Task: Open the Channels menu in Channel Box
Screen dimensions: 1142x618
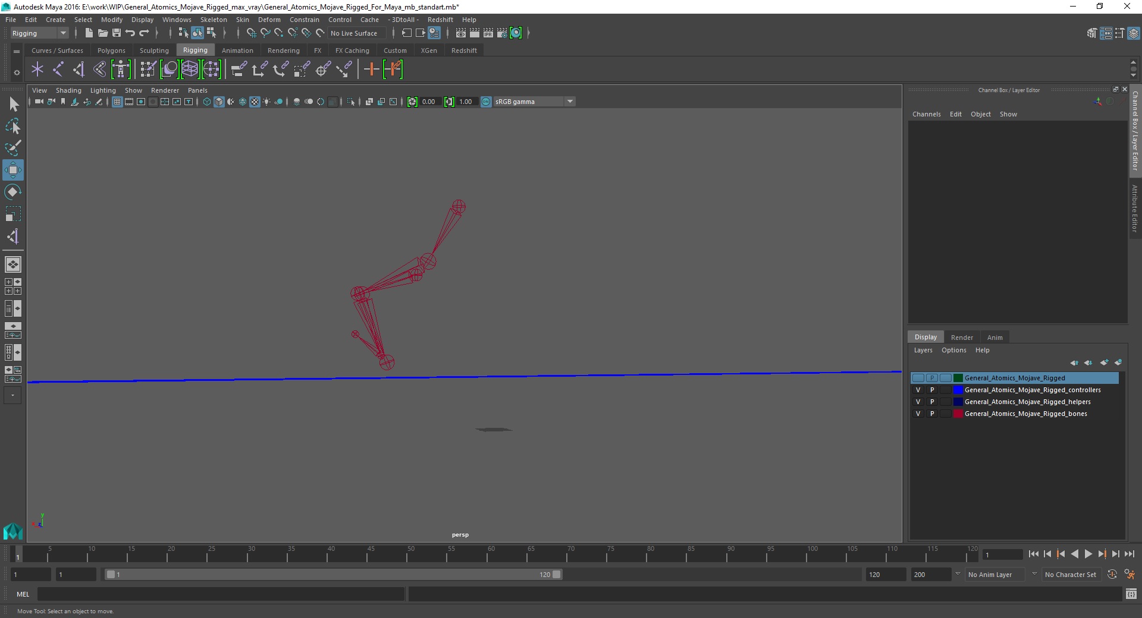Action: (x=927, y=114)
